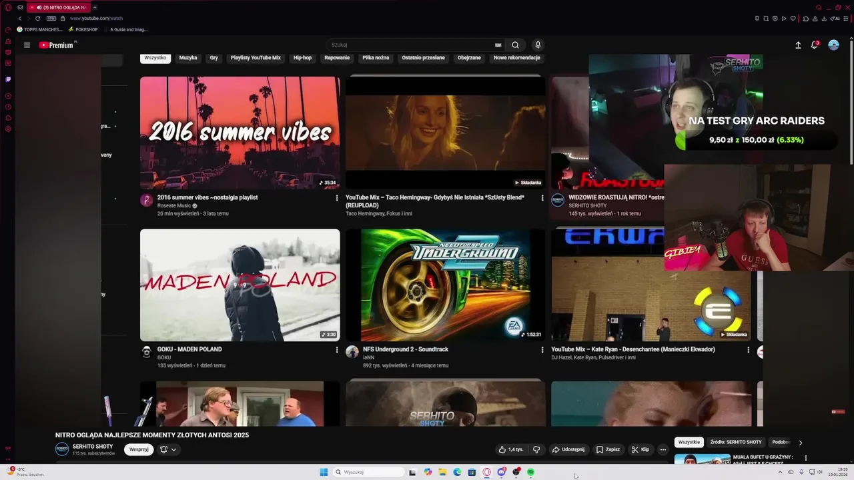The image size is (854, 480).
Task: Select the Hip-hop filter chip
Action: click(302, 58)
